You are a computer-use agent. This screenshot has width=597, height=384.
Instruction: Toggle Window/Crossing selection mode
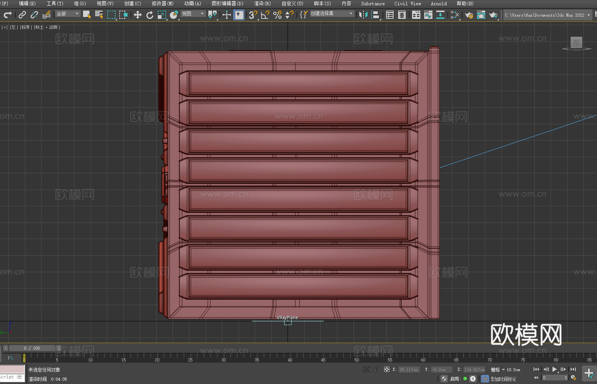[123, 15]
